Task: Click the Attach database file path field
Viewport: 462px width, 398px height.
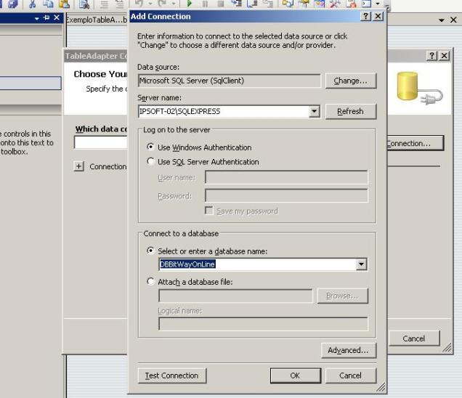Action: 235,296
